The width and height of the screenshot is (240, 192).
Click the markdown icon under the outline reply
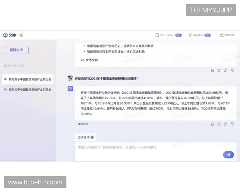(212, 70)
